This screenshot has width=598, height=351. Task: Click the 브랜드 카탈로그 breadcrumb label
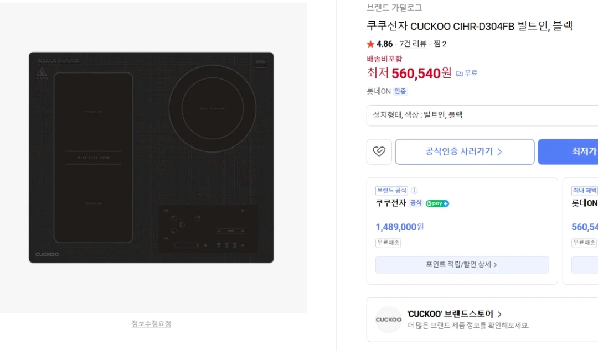[394, 8]
